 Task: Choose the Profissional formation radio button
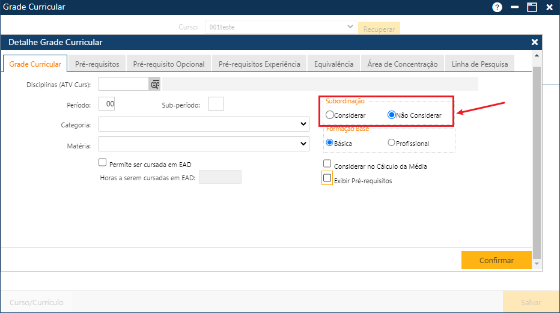[x=391, y=143]
